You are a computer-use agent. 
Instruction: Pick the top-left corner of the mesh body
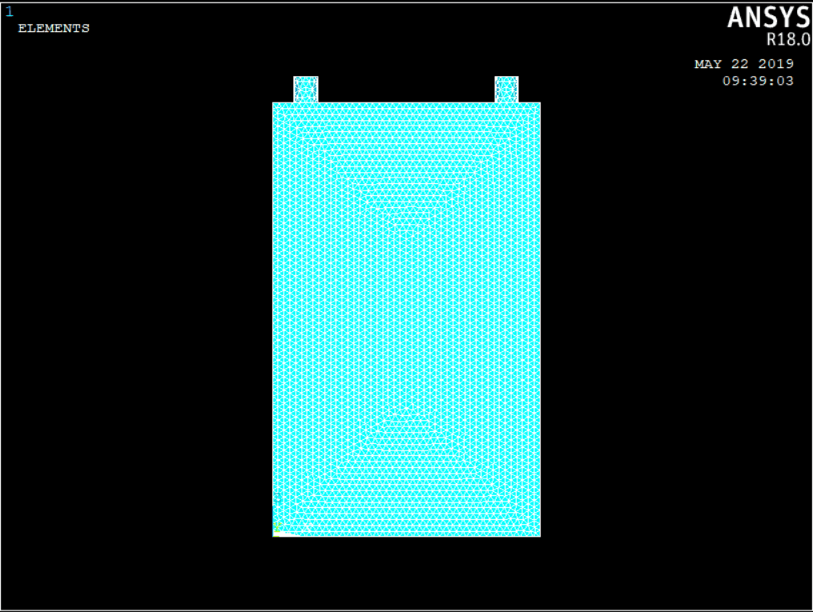pyautogui.click(x=274, y=103)
